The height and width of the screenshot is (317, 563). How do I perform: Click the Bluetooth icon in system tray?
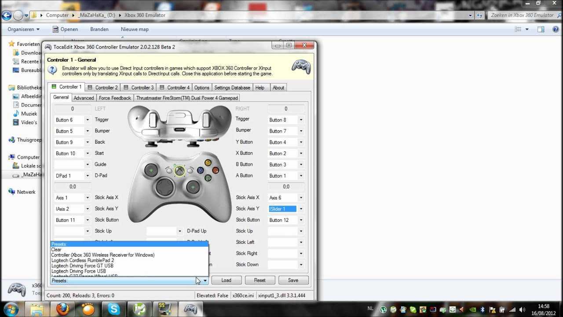click(x=482, y=310)
